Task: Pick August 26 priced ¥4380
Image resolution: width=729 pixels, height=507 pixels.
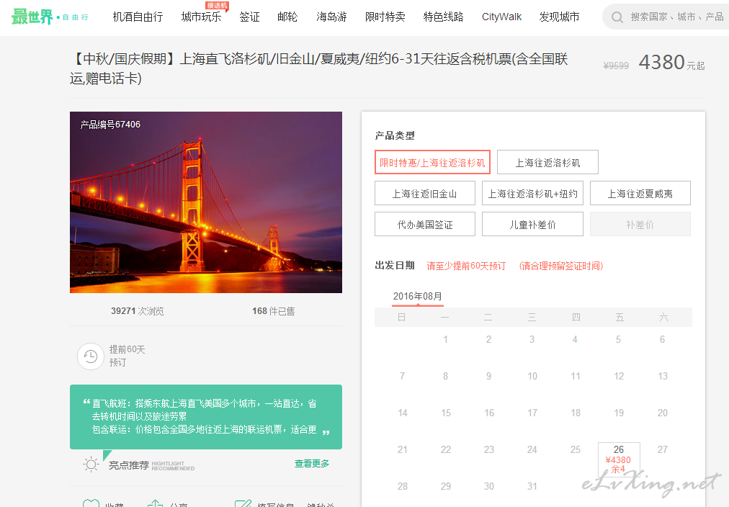Action: 619,459
